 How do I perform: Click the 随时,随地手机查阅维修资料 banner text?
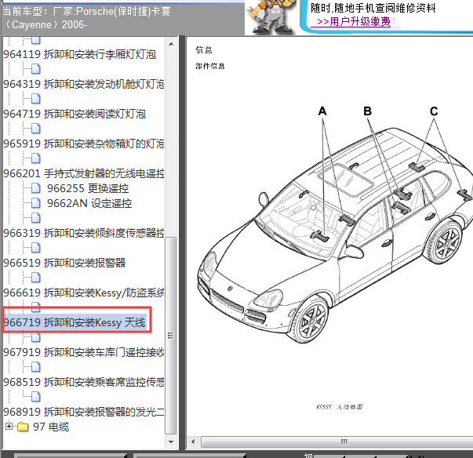373,8
